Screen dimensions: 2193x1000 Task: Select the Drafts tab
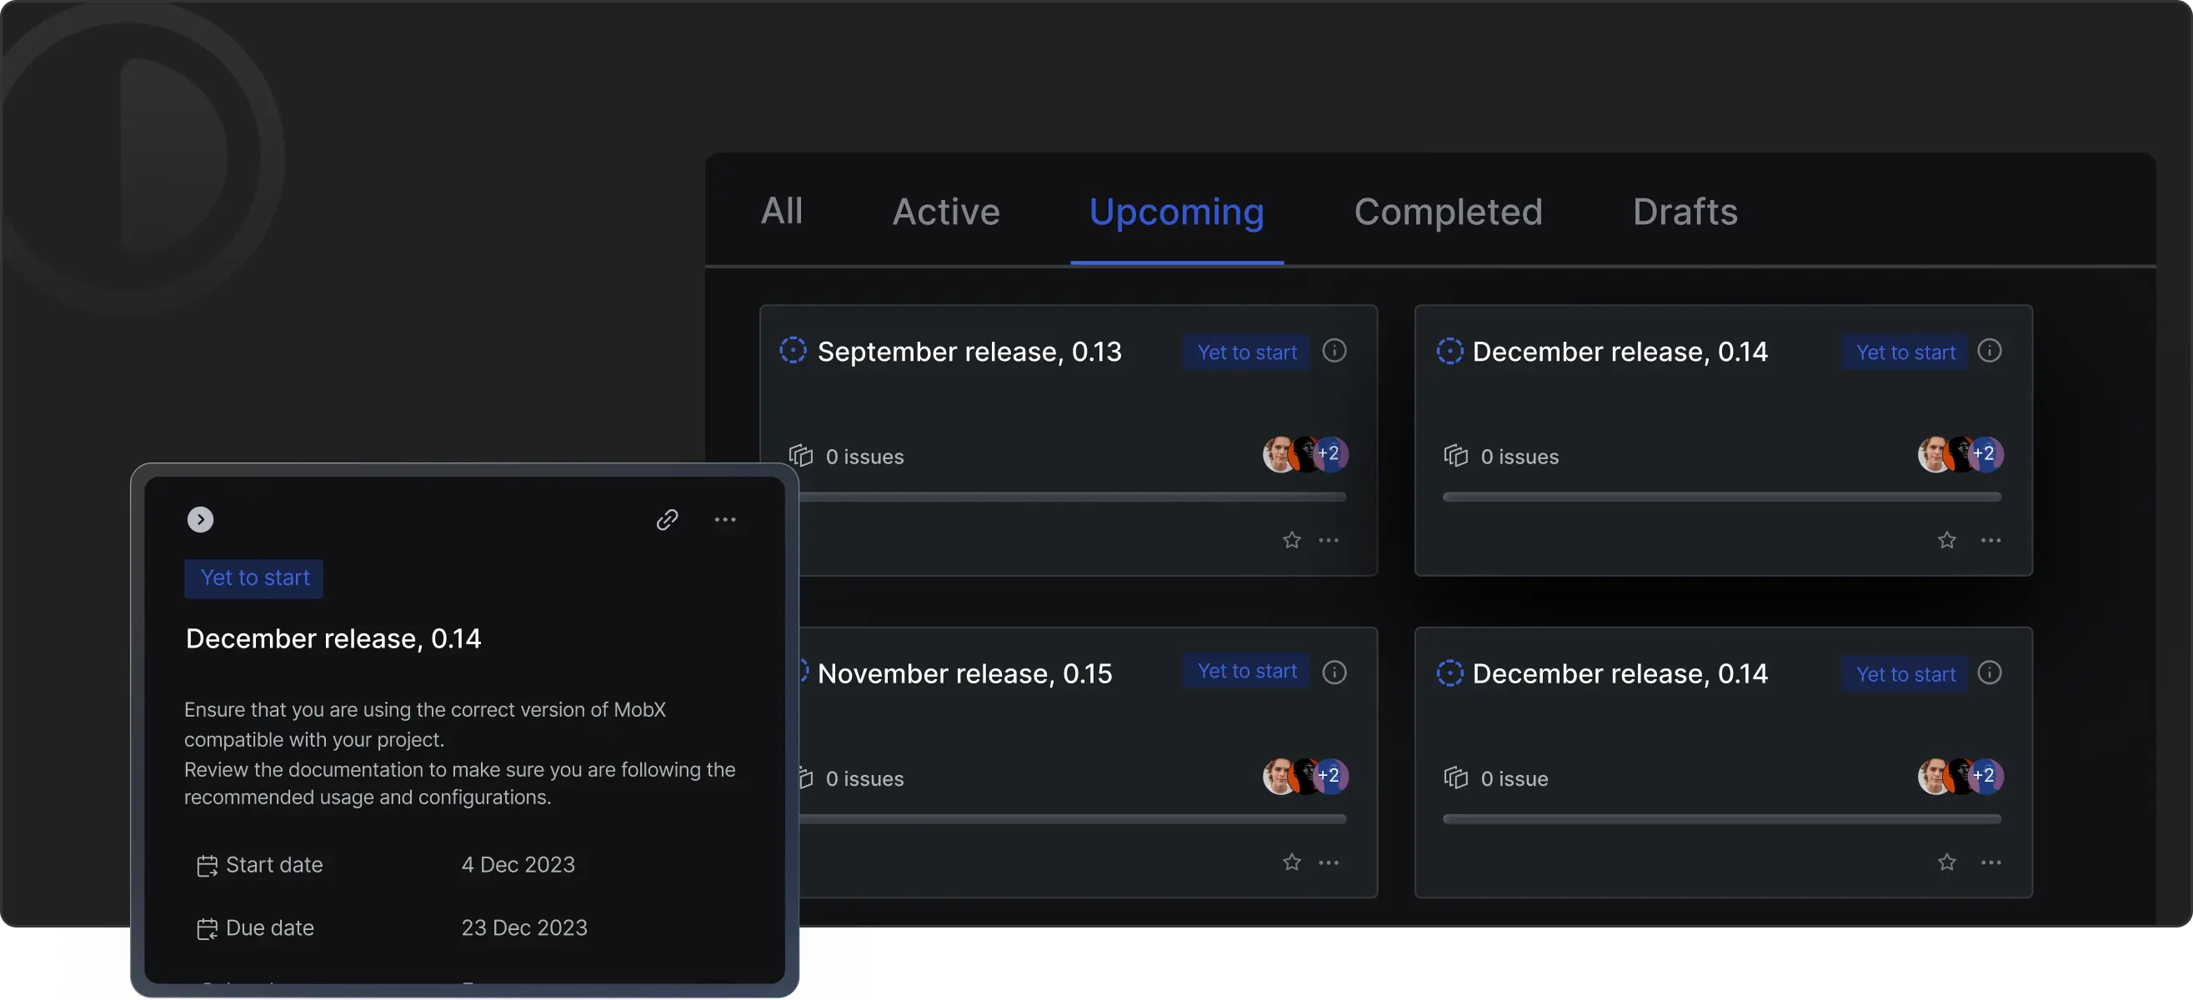(x=1685, y=212)
